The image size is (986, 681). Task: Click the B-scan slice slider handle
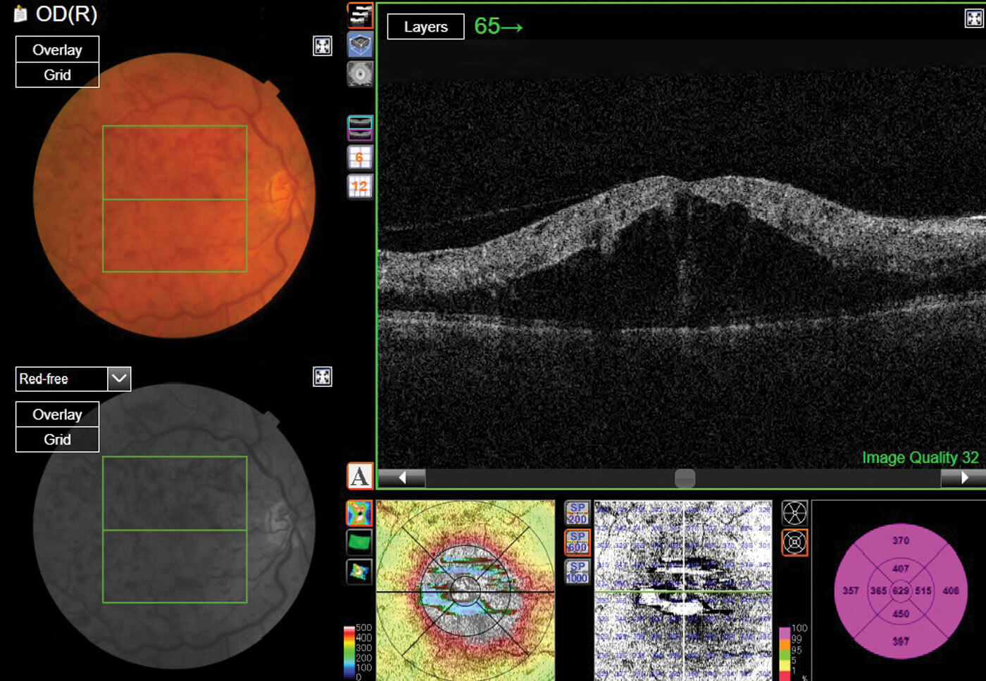point(685,478)
